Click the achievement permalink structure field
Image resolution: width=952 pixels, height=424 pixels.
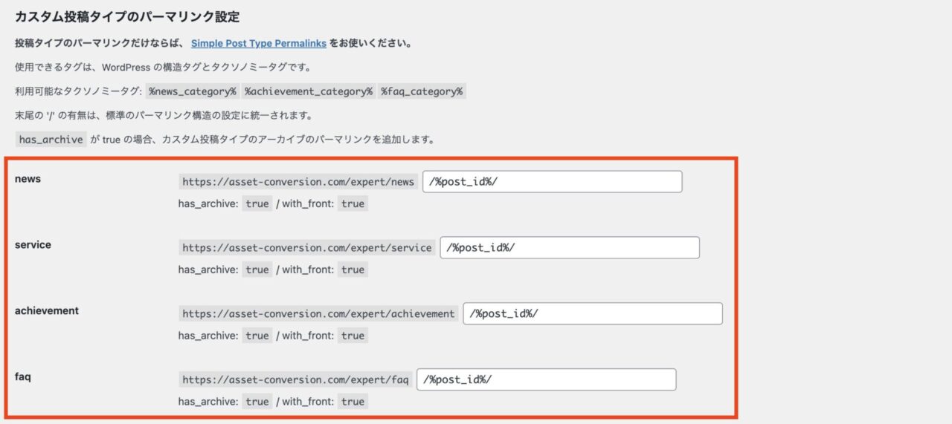pos(593,313)
